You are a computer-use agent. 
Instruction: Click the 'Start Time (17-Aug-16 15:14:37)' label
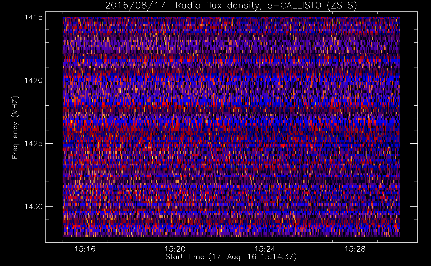pyautogui.click(x=231, y=257)
